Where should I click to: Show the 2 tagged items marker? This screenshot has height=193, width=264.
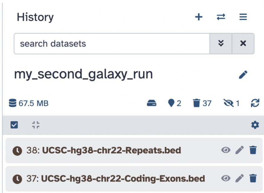[175, 103]
